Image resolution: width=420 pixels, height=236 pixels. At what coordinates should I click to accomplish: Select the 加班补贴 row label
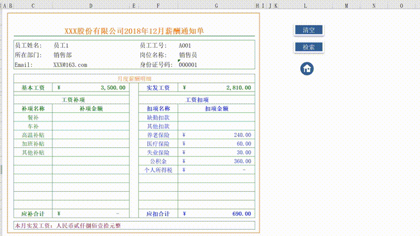33,143
